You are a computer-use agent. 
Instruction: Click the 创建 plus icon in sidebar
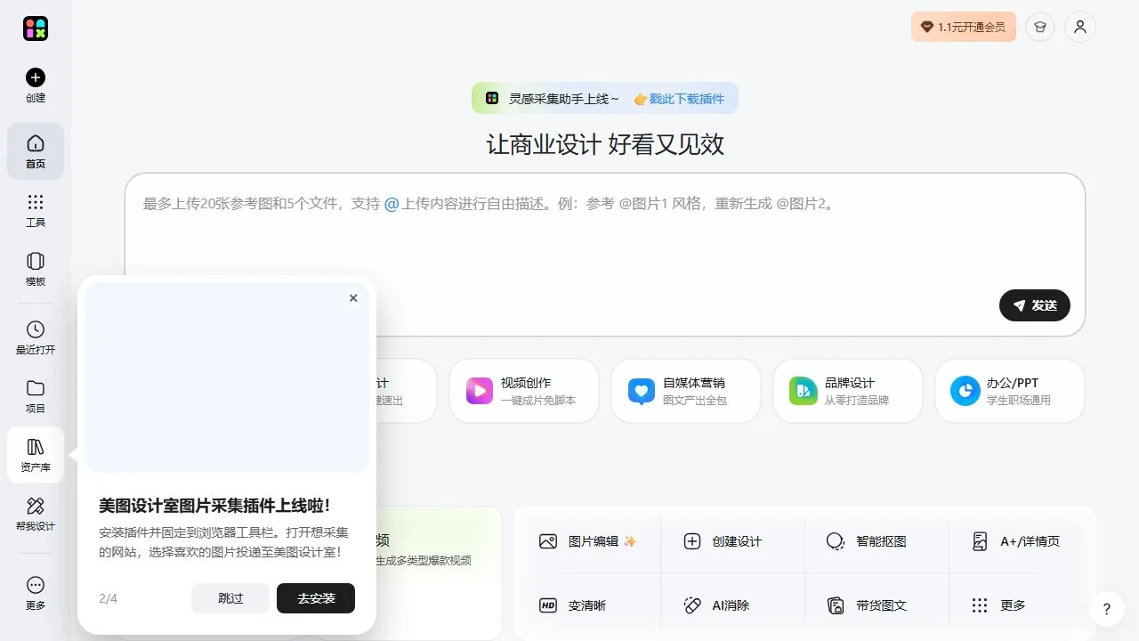click(36, 78)
